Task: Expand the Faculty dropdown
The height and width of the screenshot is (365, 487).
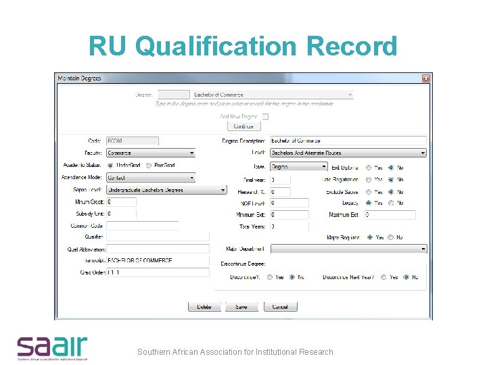Action: pos(151,153)
